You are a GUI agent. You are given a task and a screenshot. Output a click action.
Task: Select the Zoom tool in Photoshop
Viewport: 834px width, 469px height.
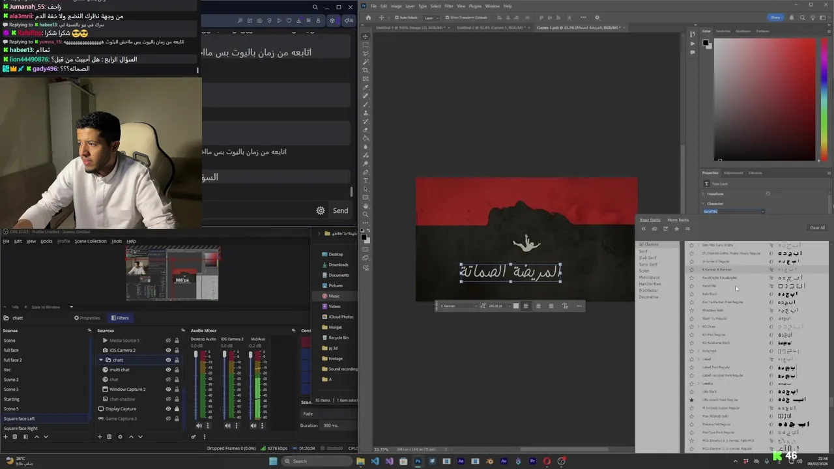pyautogui.click(x=366, y=214)
